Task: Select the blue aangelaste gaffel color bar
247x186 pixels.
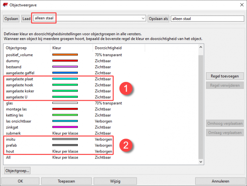Action: (65, 73)
